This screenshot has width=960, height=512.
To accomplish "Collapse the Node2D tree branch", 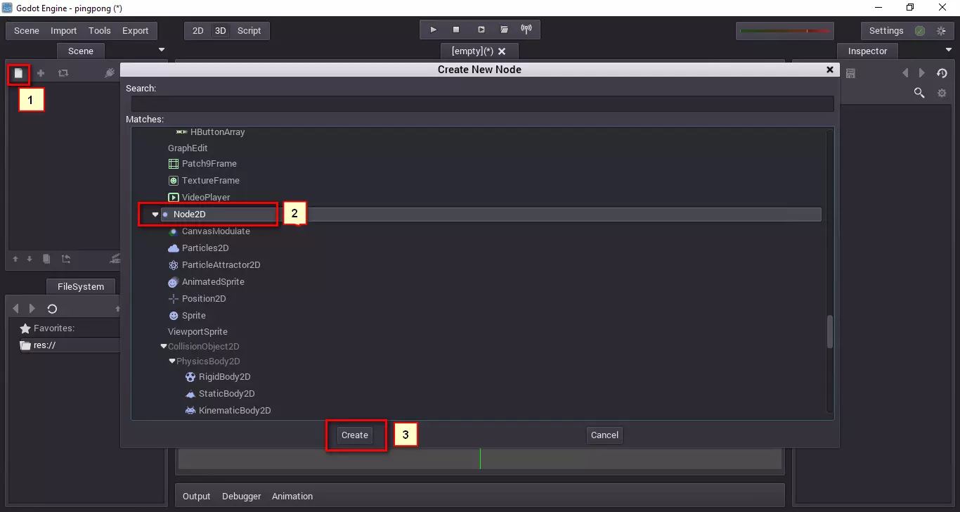I will (155, 215).
